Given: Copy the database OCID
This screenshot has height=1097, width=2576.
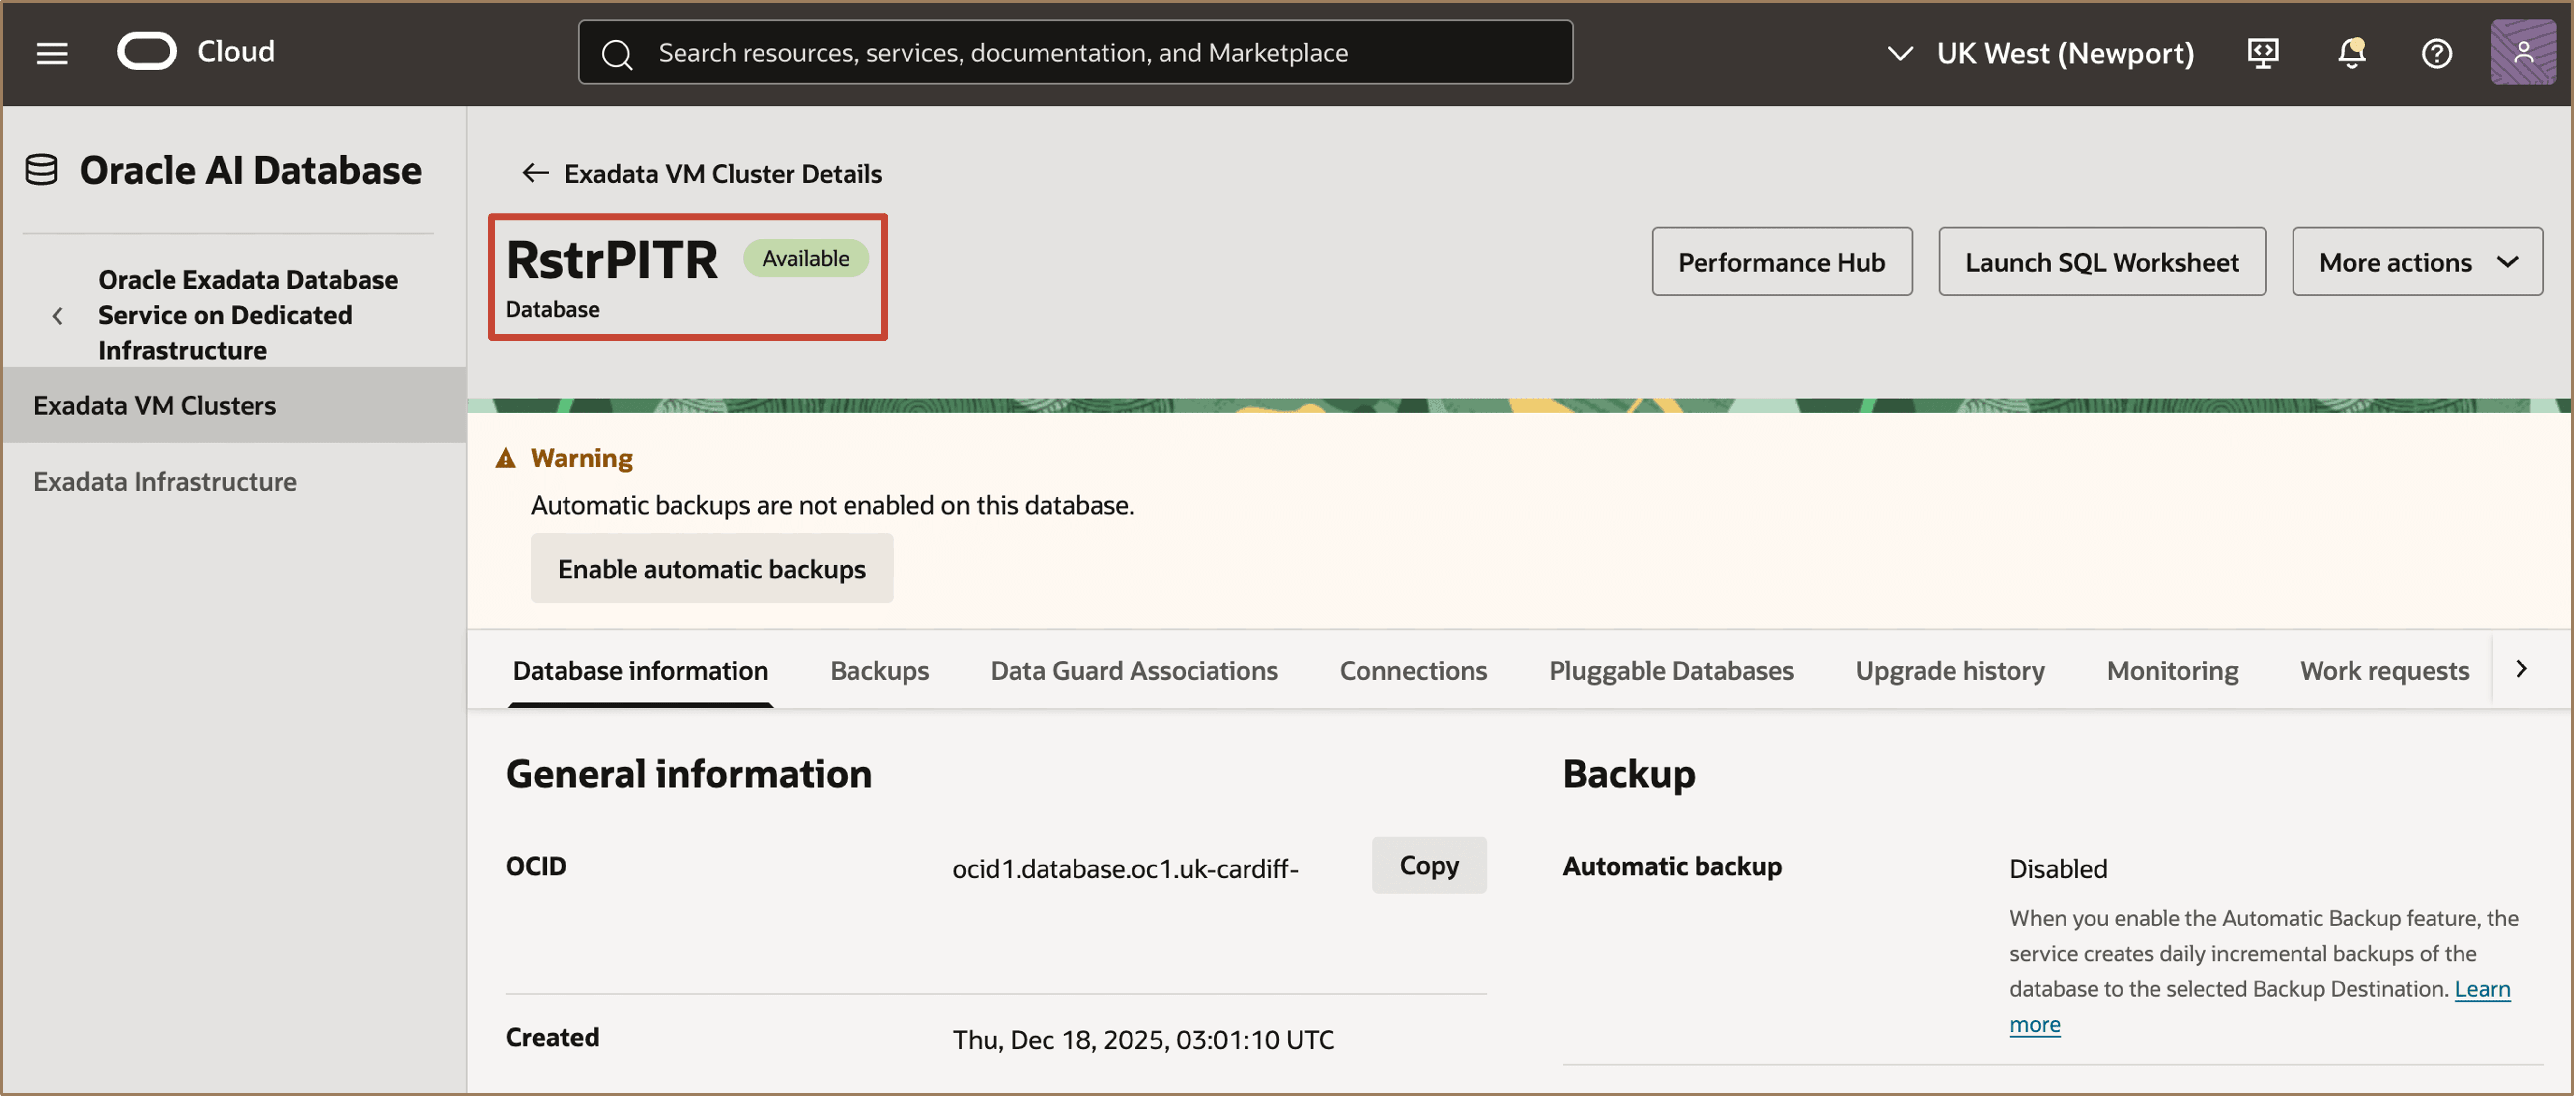Looking at the screenshot, I should 1428,866.
